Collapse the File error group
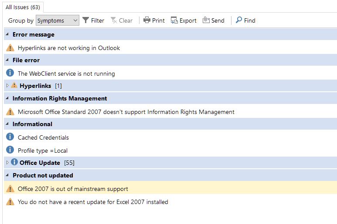Screen dimensions: 337x224 (x=7, y=60)
